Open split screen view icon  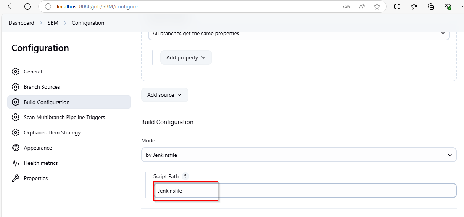[397, 6]
